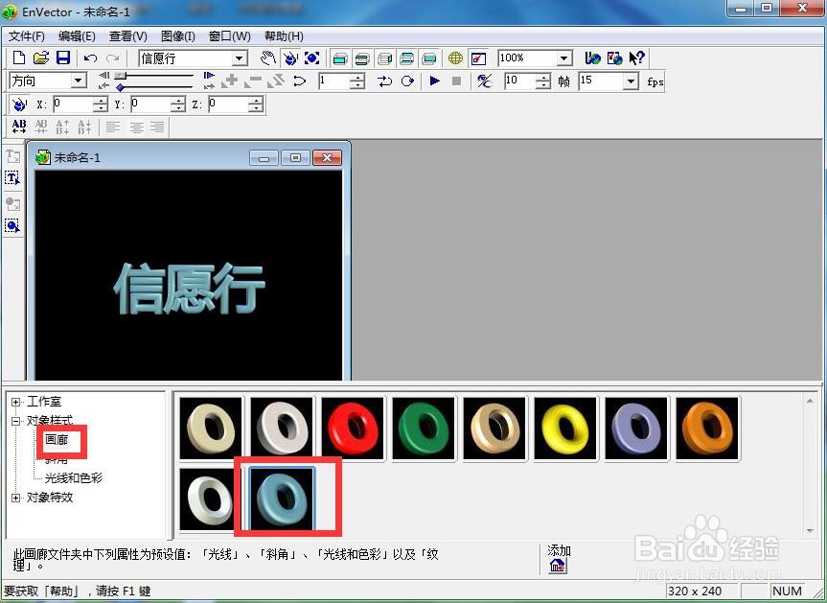Apply the green ring style preset
Viewport: 827px width, 603px height.
423,429
